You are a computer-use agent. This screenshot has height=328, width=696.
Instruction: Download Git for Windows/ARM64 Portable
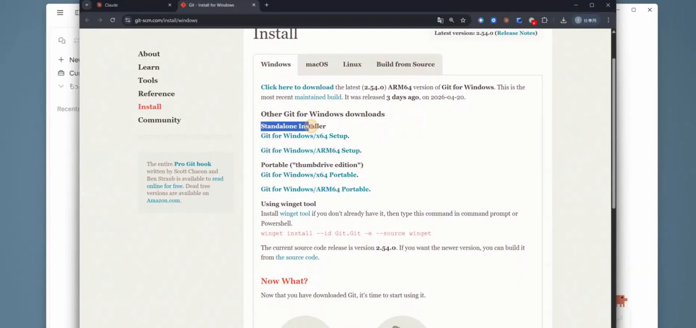point(315,189)
